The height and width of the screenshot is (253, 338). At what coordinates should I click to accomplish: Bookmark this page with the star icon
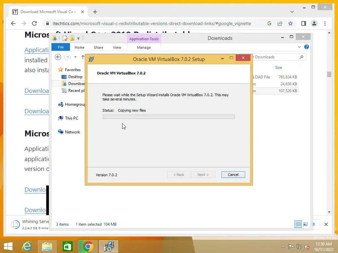(x=290, y=23)
